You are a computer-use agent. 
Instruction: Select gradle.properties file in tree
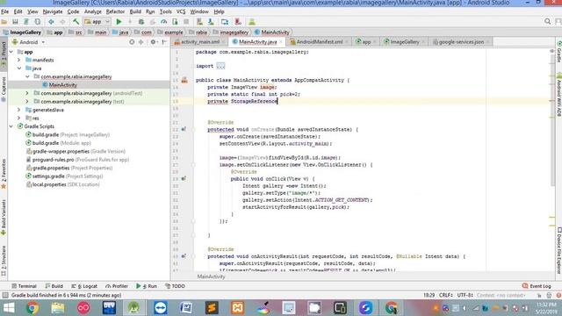pyautogui.click(x=68, y=168)
